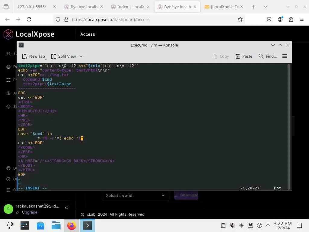Open System Settings from taskbar
Viewport: 309px width, 232px height.
[x=25, y=225]
